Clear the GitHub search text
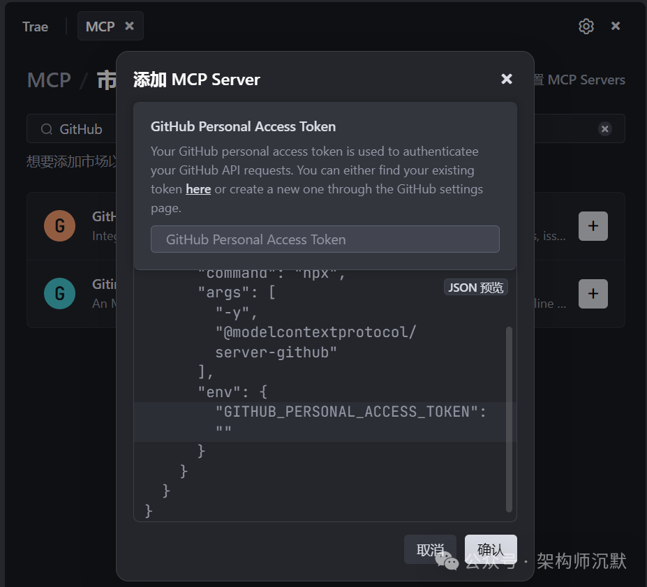Viewport: 647px width, 587px height. click(605, 129)
